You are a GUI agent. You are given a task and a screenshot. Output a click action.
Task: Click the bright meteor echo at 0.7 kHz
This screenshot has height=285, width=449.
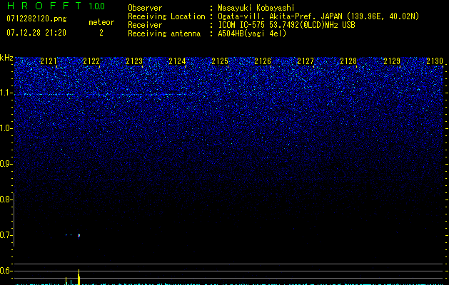coord(79,236)
